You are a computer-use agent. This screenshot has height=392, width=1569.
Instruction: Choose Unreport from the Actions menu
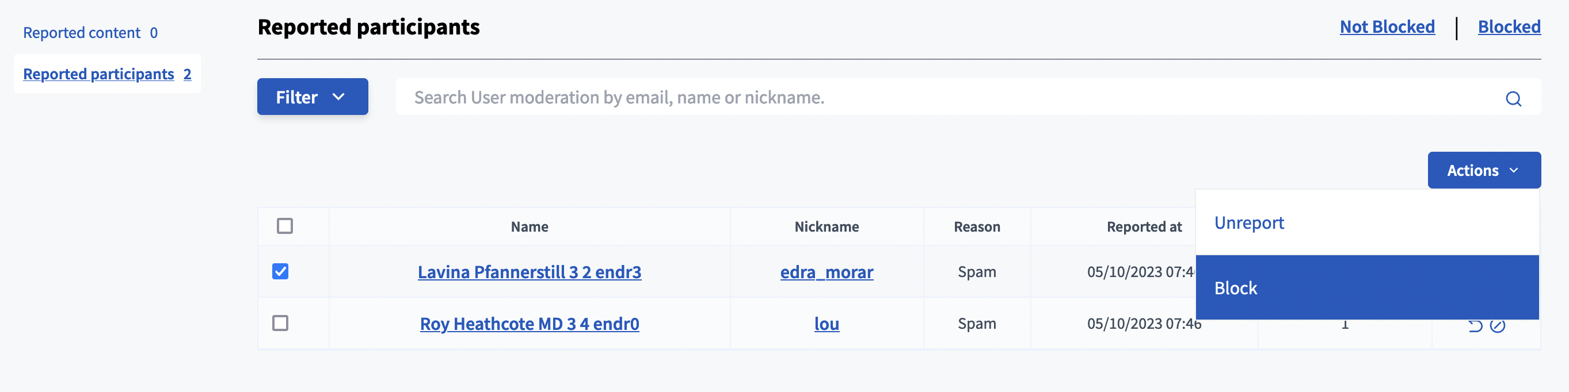(x=1248, y=223)
